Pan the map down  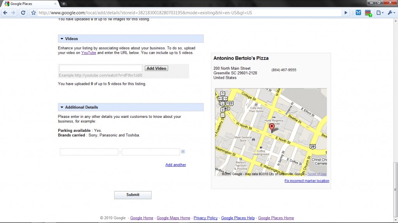(223, 104)
